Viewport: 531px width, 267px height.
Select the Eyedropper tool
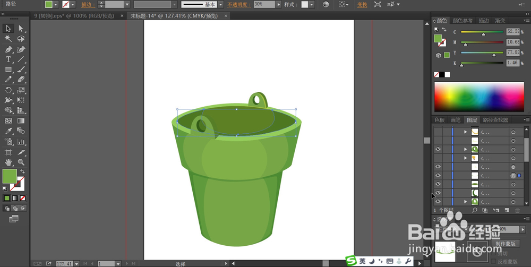point(8,131)
